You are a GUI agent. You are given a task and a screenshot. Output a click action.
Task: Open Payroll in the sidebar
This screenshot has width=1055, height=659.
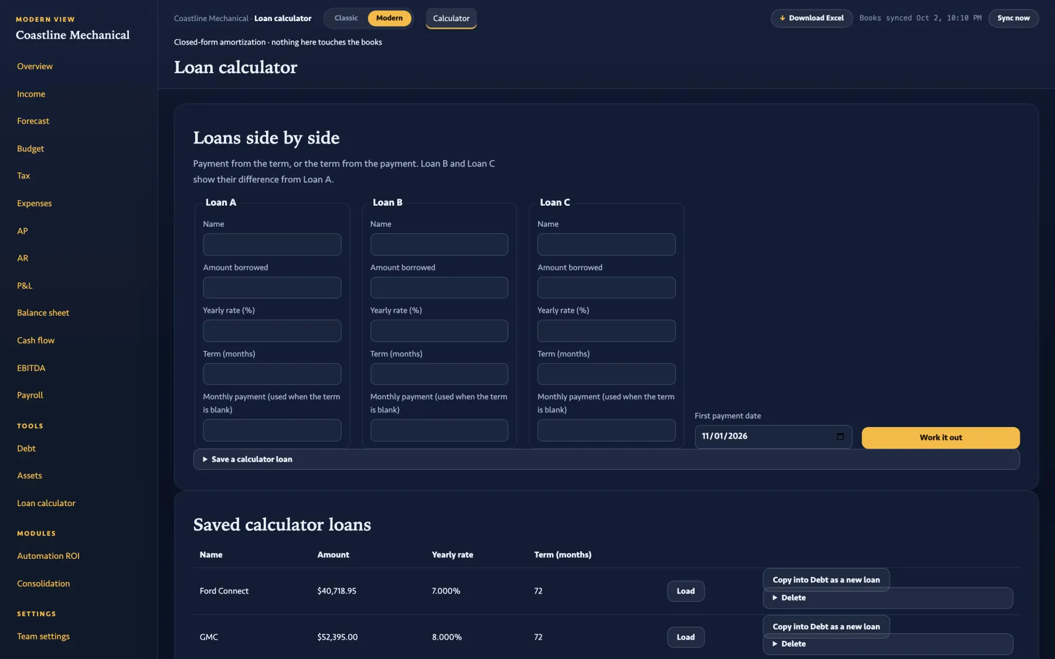[x=30, y=395]
